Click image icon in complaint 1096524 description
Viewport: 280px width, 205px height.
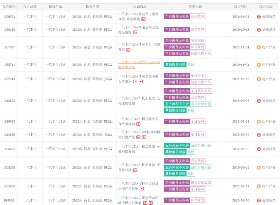click(143, 19)
